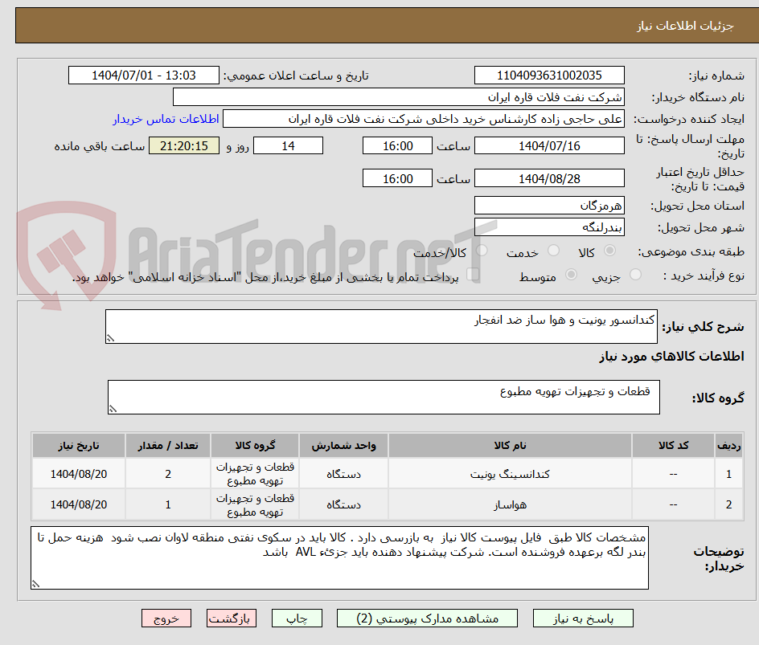Click the خروج (exit) button

tap(166, 618)
